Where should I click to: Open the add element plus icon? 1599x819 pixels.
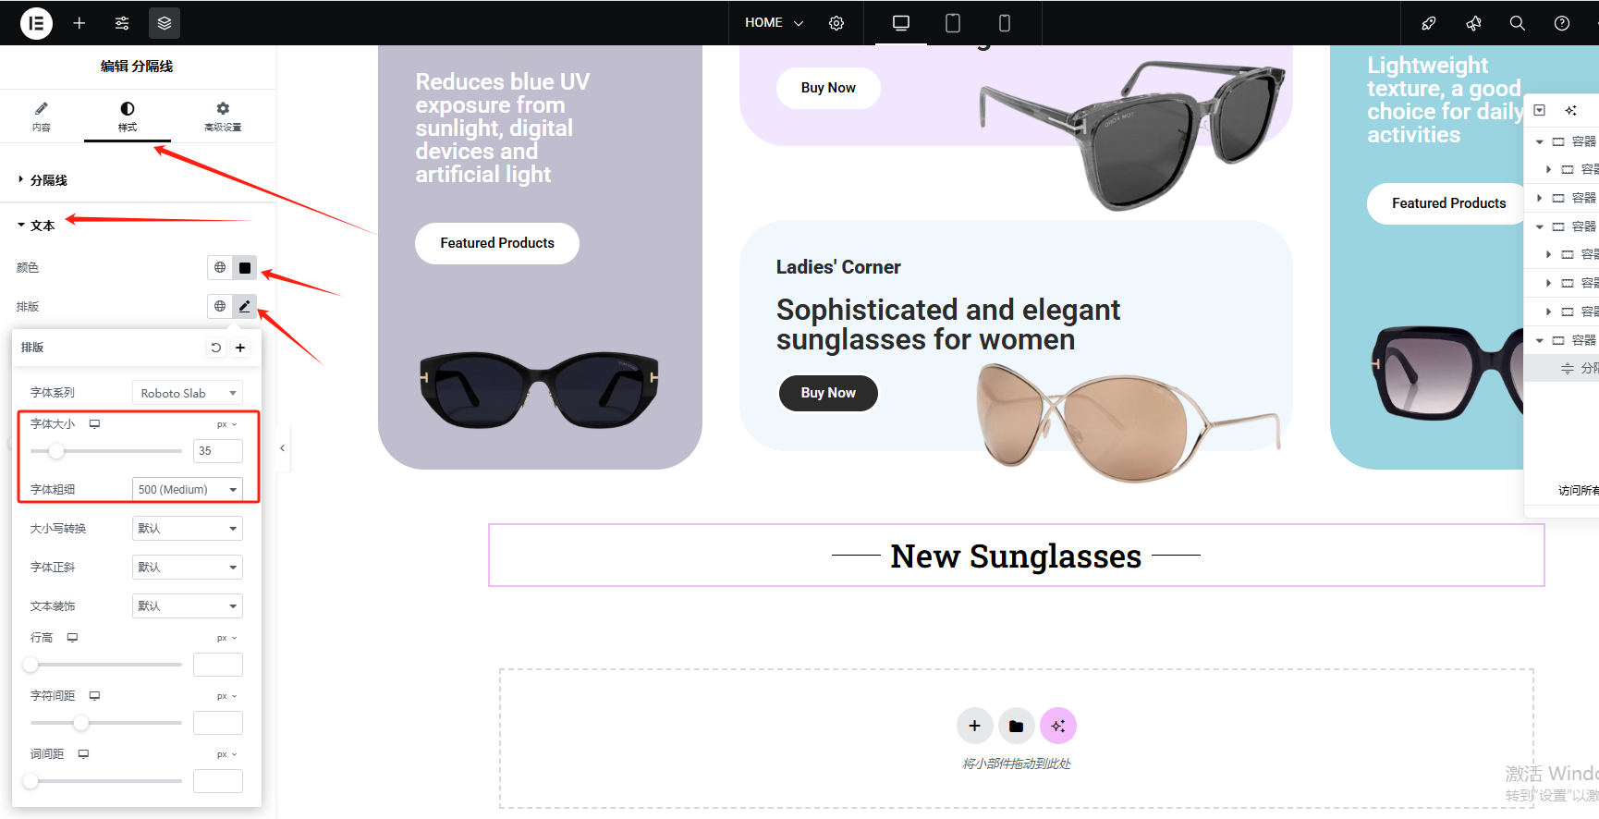[x=79, y=23]
